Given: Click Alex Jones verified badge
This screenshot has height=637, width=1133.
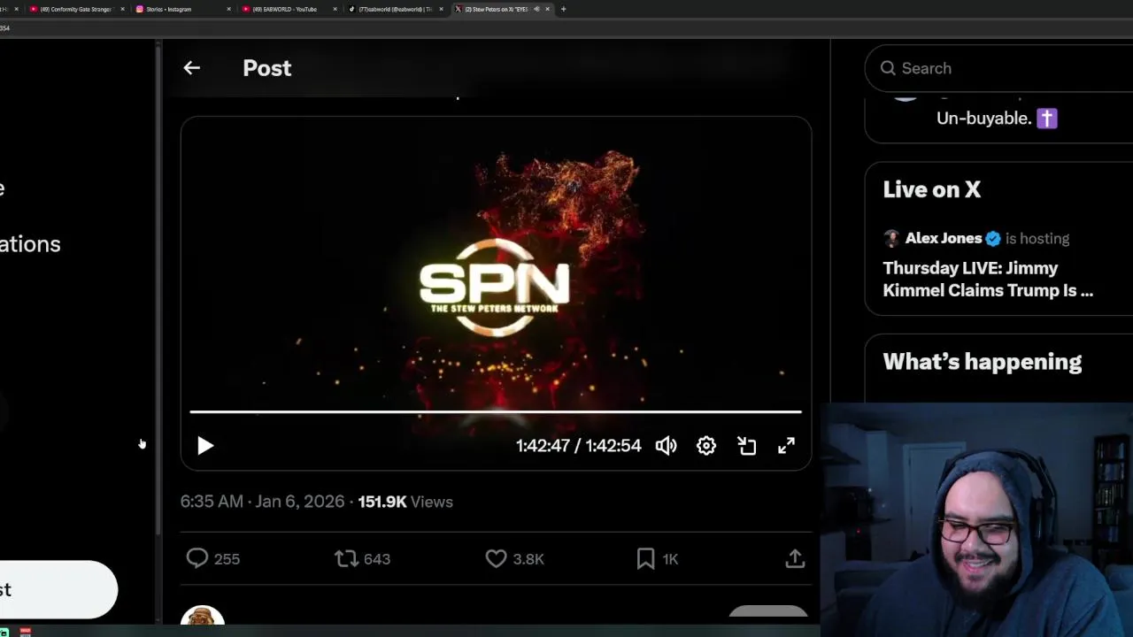Looking at the screenshot, I should tap(993, 238).
